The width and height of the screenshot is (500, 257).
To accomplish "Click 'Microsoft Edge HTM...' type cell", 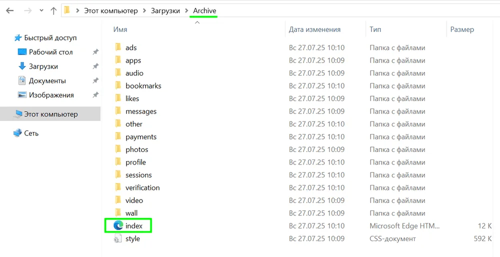I will coord(404,226).
